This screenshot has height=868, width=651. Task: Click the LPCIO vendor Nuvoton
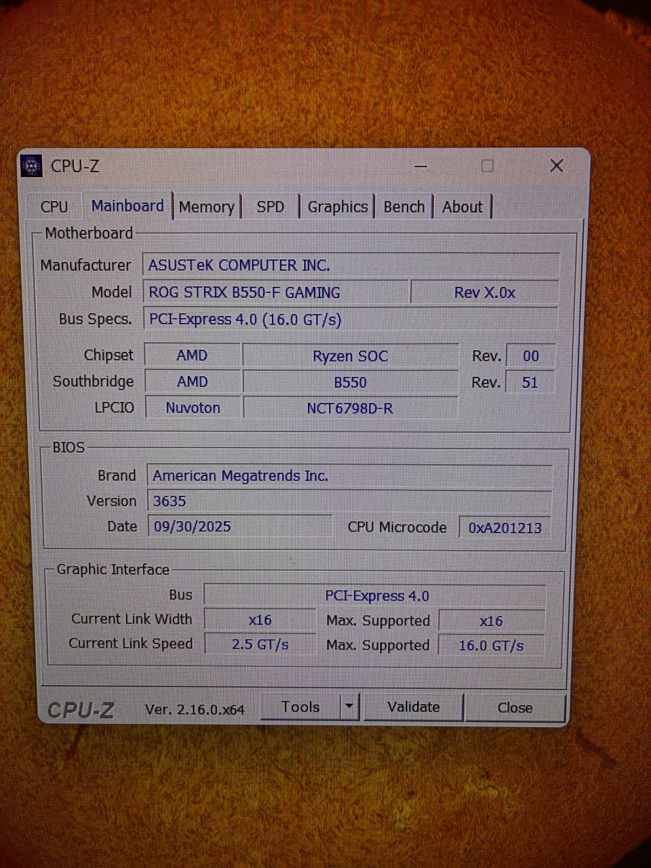point(193,408)
